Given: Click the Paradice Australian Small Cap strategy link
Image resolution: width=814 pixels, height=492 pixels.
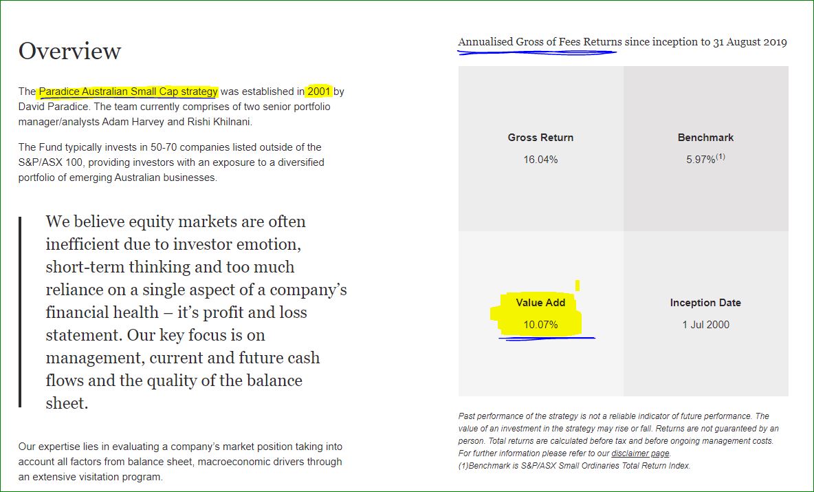Looking at the screenshot, I should (129, 92).
